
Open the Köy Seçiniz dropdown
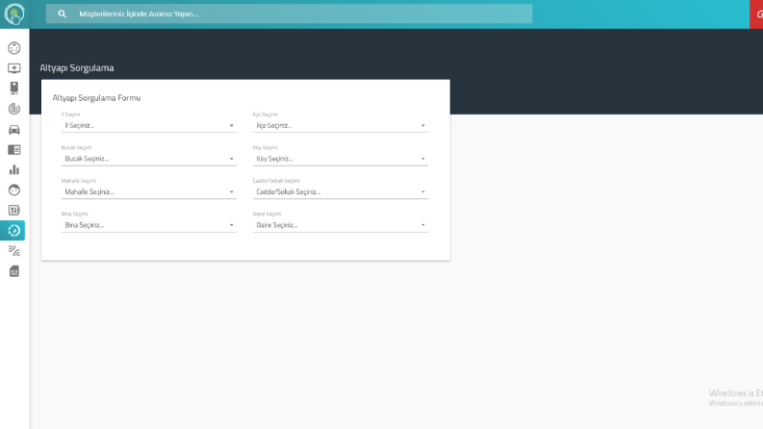tap(341, 159)
